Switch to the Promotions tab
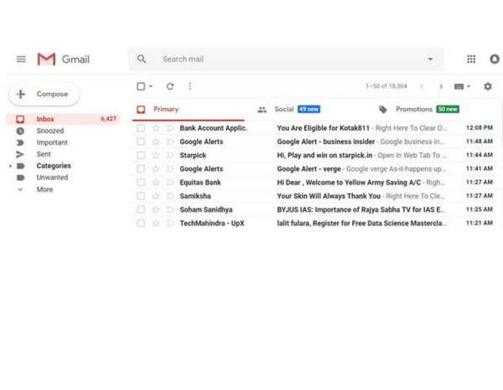 [x=414, y=109]
